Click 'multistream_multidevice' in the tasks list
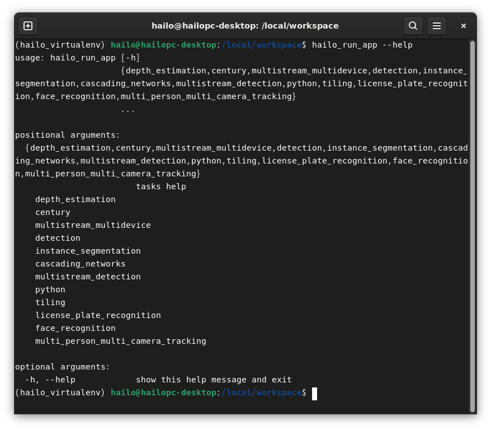Screen dimensions: 491x430 [x=93, y=225]
